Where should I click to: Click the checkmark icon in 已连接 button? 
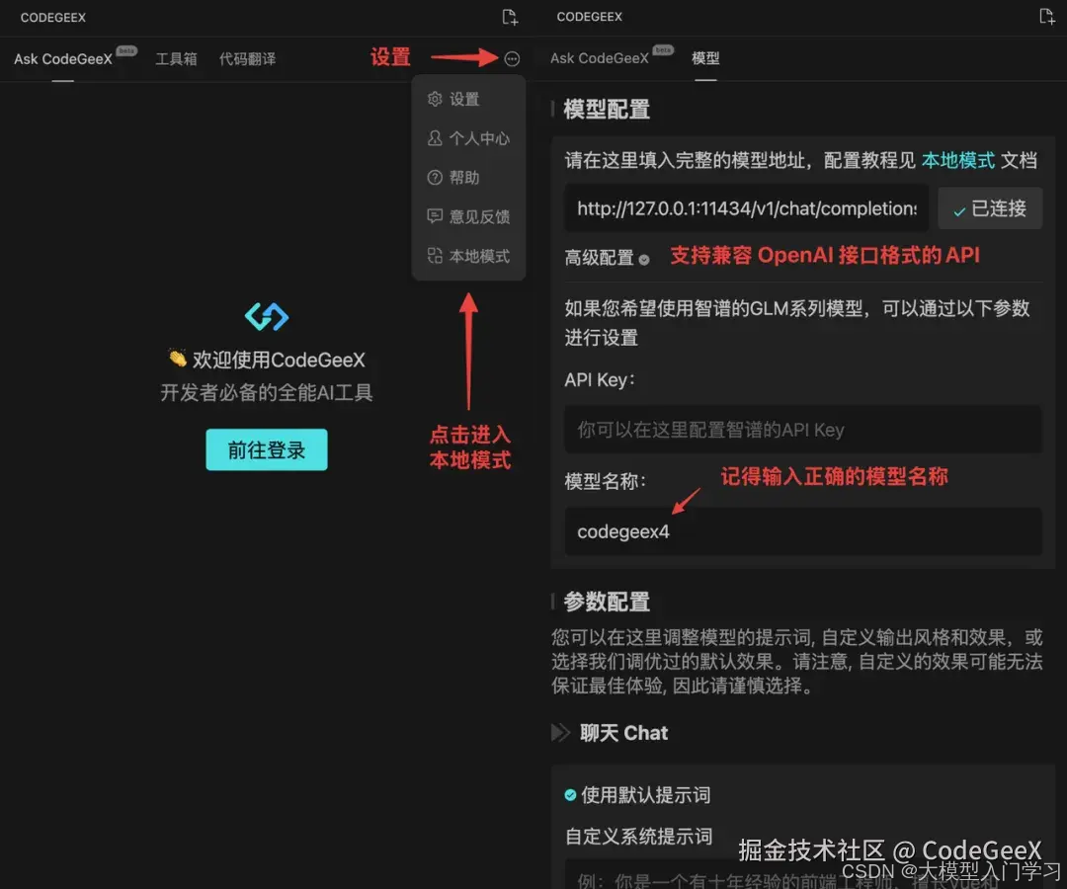coord(959,211)
